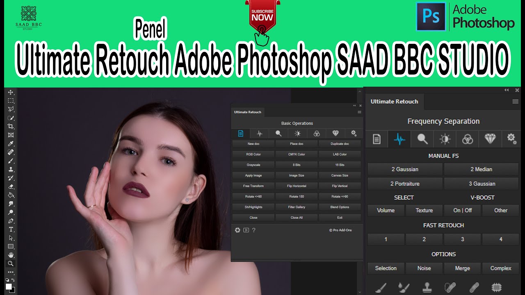Select the History Brush tool
The height and width of the screenshot is (295, 525).
11,178
